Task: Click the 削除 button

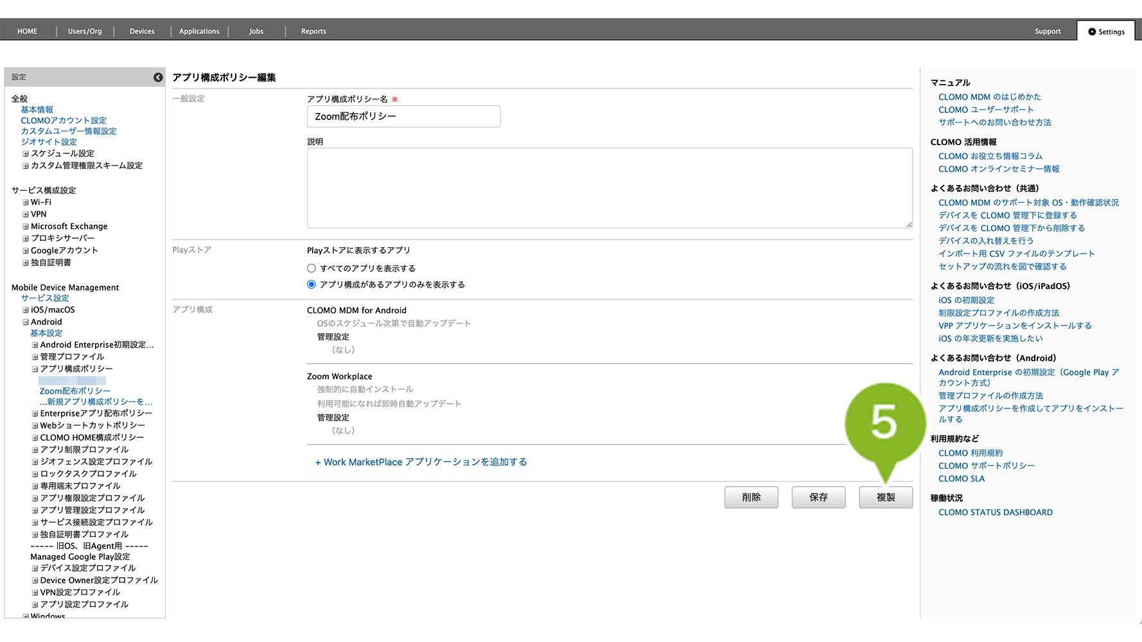Action: [x=751, y=498]
